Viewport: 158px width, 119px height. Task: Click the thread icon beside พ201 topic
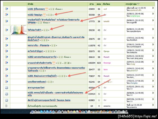tap(7, 76)
